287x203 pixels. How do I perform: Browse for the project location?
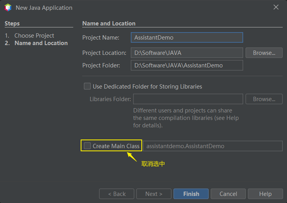[264, 53]
